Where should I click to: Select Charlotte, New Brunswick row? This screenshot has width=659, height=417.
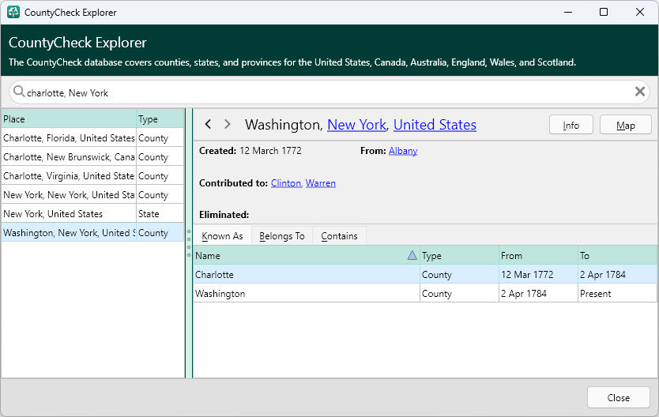(93, 156)
